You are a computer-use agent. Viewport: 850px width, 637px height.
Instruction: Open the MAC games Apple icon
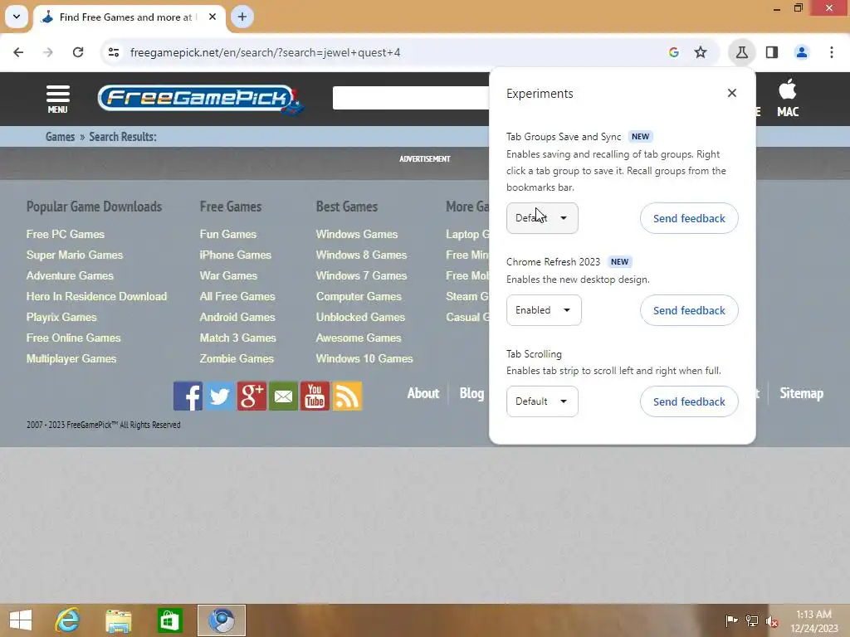[788, 99]
